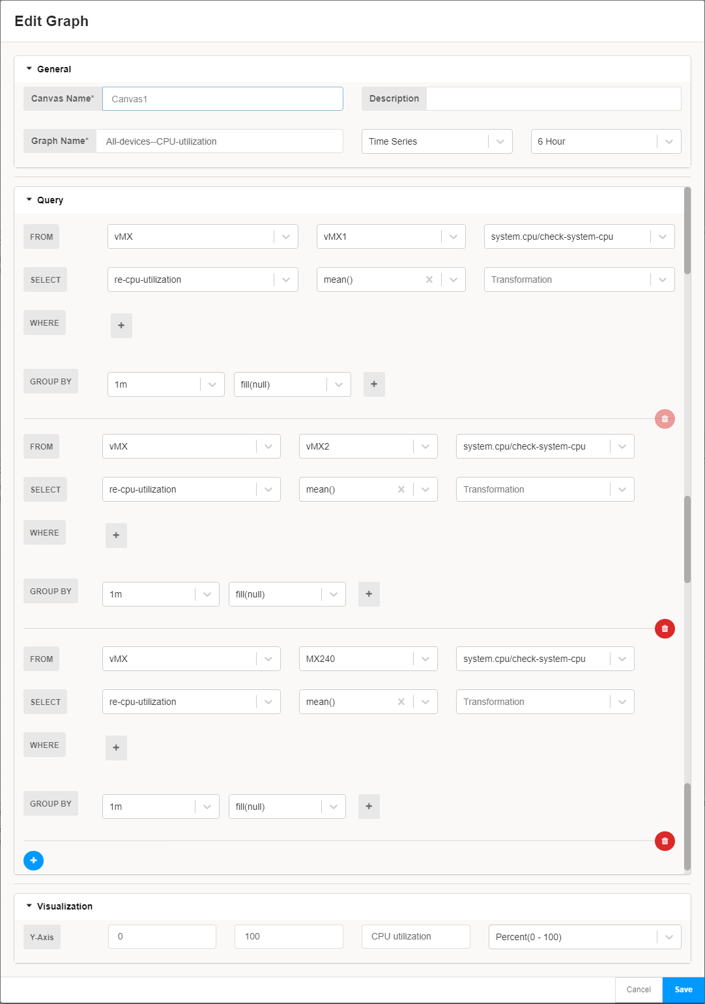Image resolution: width=705 pixels, height=1004 pixels.
Task: Open the system.cpu/check-system-cpu dropdown in the vMX2 query
Action: pyautogui.click(x=545, y=446)
